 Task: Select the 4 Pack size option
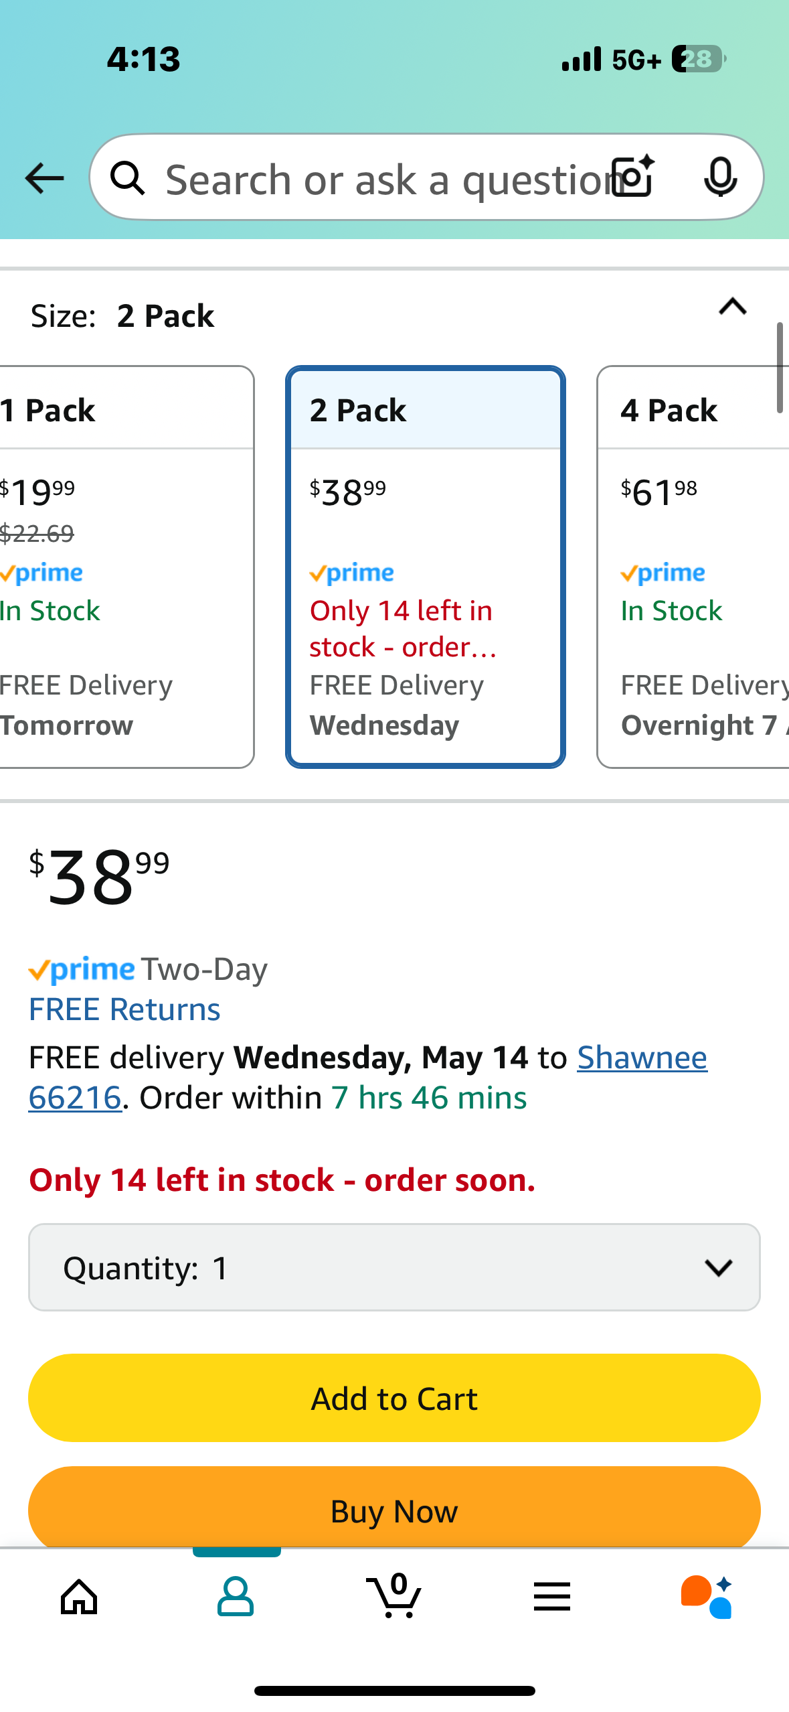point(693,567)
